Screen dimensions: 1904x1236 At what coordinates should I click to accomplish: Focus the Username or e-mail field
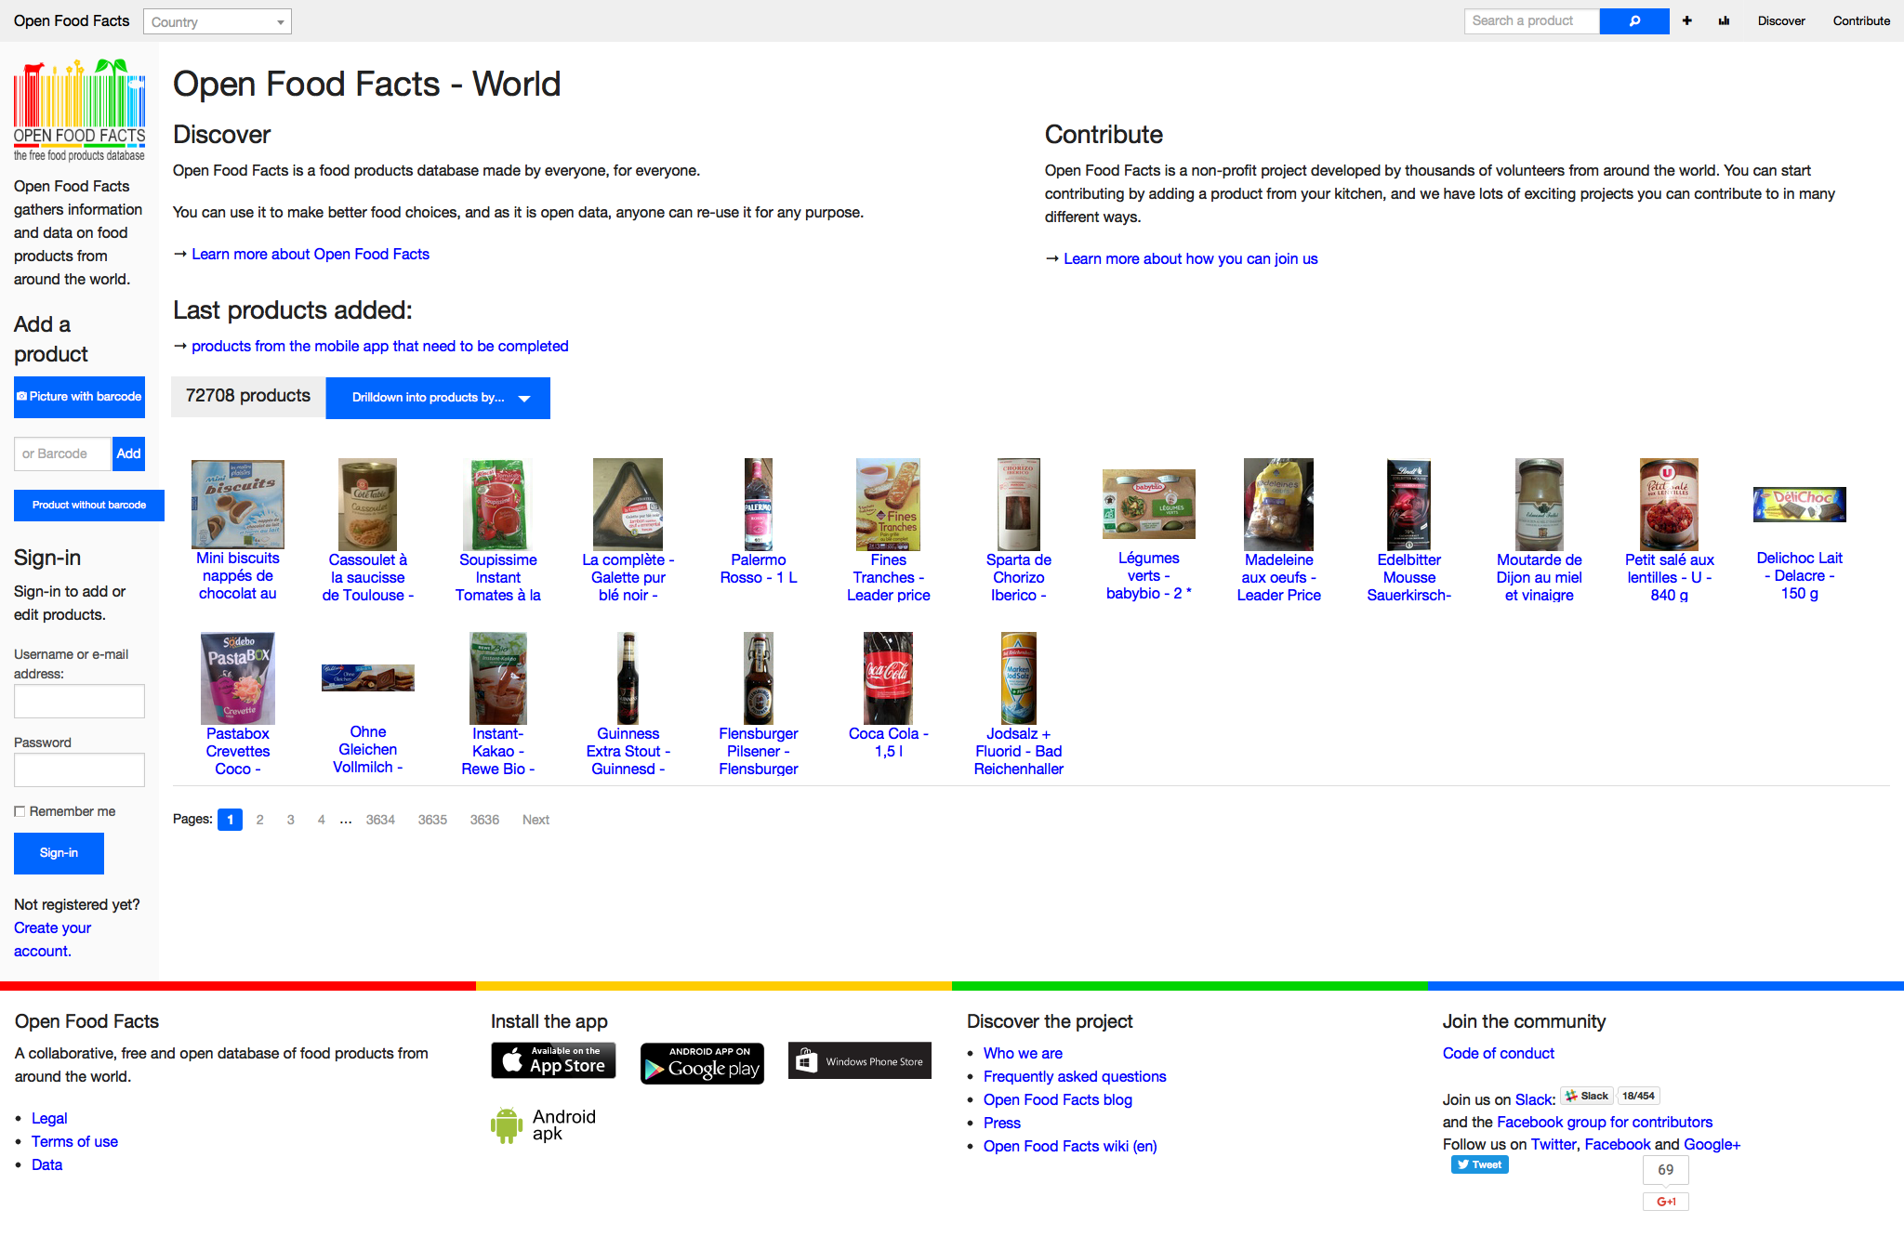tap(79, 702)
